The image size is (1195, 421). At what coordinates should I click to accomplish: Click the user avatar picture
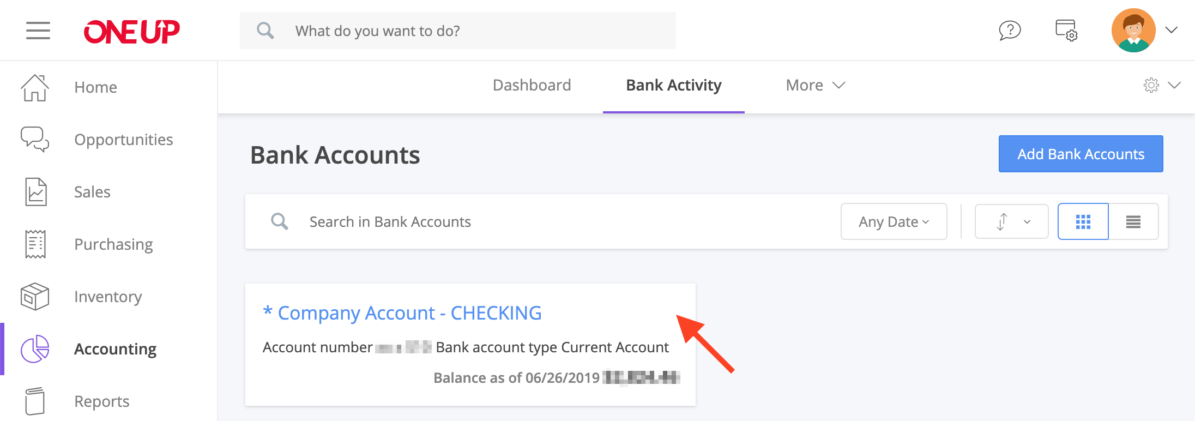coord(1133,31)
